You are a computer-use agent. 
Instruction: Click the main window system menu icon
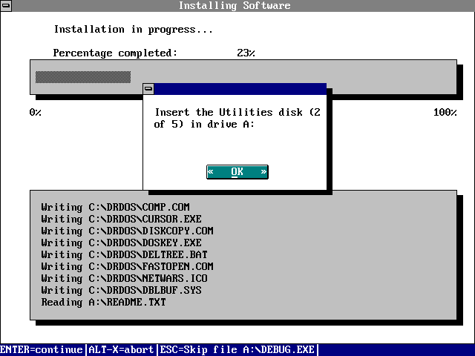click(6, 6)
